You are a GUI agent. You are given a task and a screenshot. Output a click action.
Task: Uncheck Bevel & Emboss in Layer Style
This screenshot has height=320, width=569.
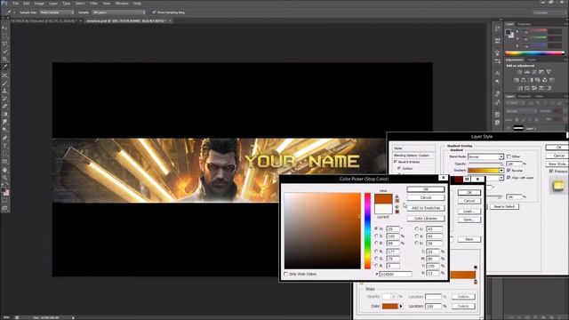pyautogui.click(x=396, y=162)
